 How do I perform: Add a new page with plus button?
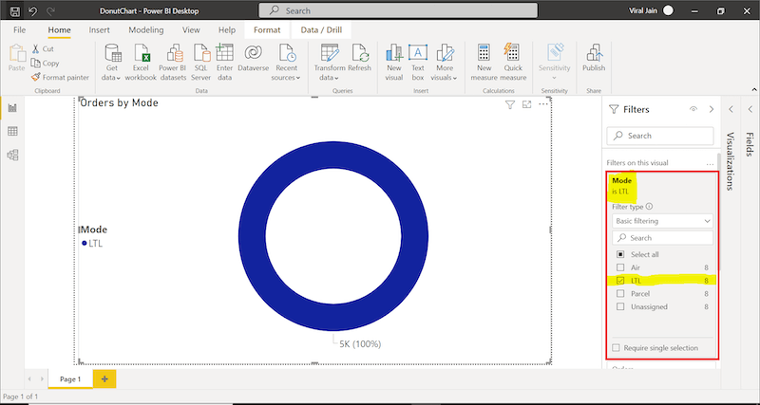coord(104,379)
